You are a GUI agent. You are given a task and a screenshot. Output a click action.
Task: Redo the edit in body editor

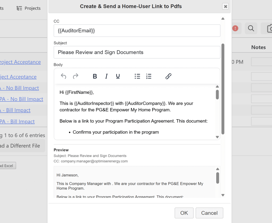(75, 76)
